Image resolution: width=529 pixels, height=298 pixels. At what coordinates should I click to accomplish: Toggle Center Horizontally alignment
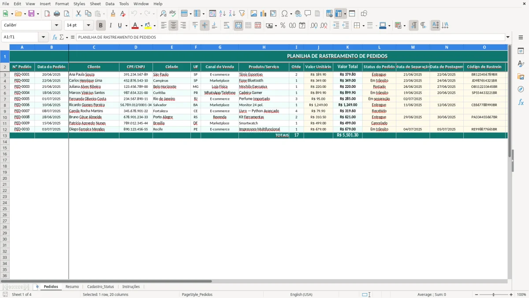click(173, 26)
